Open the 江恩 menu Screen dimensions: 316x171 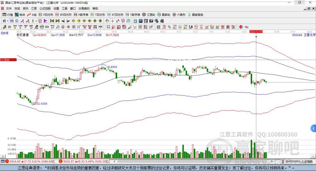[34, 8]
